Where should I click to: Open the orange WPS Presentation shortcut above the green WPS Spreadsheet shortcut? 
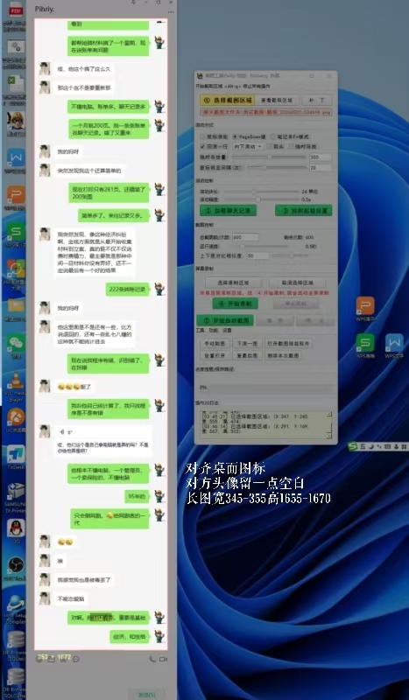pos(16,195)
